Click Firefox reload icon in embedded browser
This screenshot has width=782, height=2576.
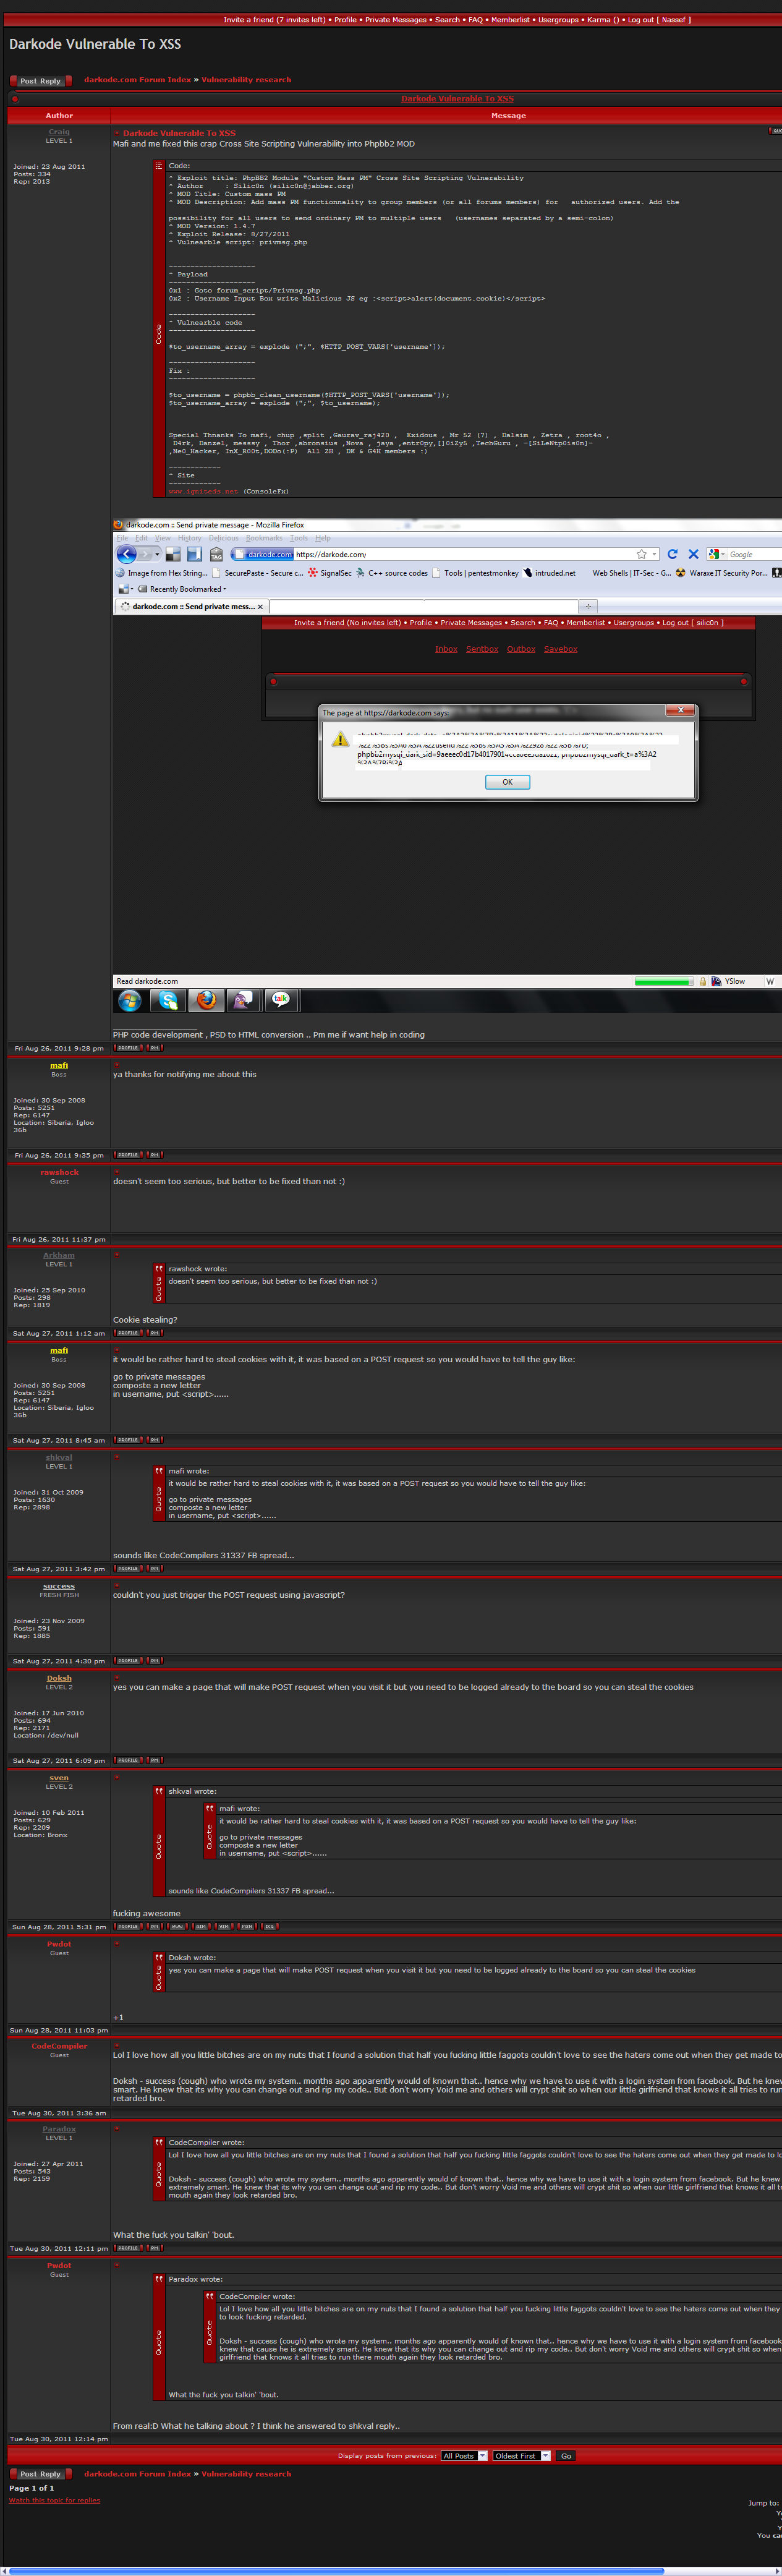[672, 554]
